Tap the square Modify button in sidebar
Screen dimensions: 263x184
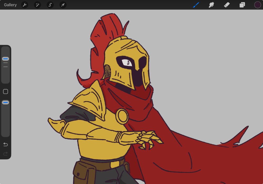(x=6, y=91)
